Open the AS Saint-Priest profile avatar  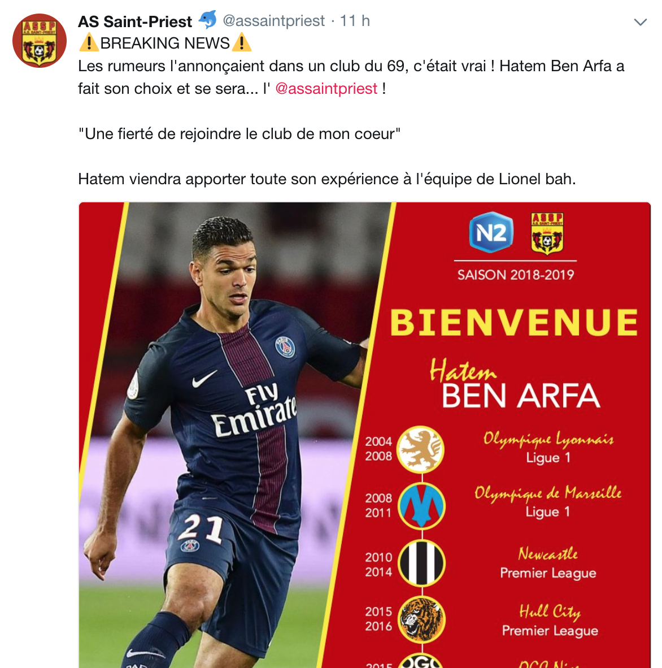point(40,41)
